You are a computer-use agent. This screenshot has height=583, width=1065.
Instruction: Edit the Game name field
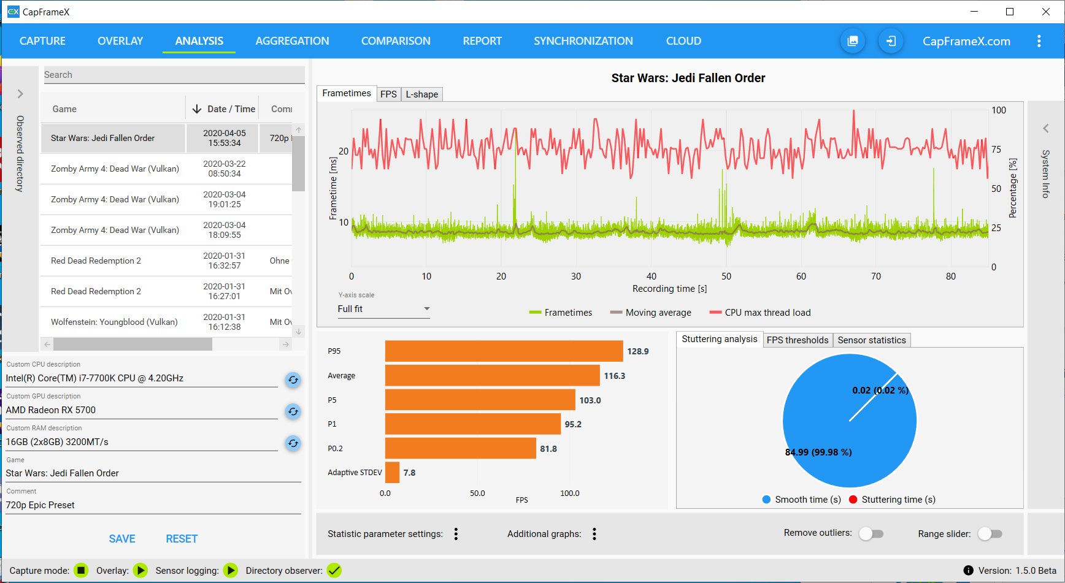tap(153, 473)
